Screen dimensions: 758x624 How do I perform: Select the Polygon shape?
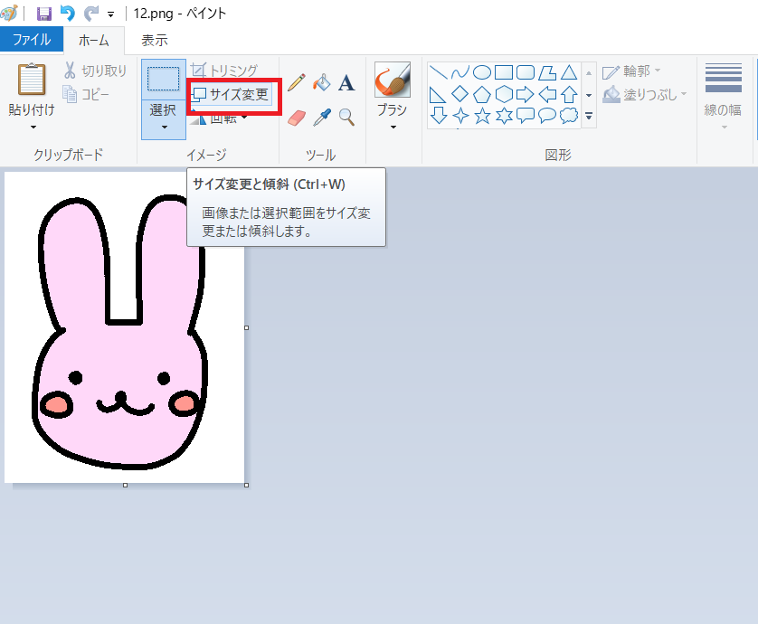(x=547, y=72)
